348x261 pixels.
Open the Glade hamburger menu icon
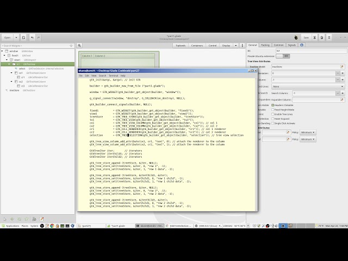329,38
